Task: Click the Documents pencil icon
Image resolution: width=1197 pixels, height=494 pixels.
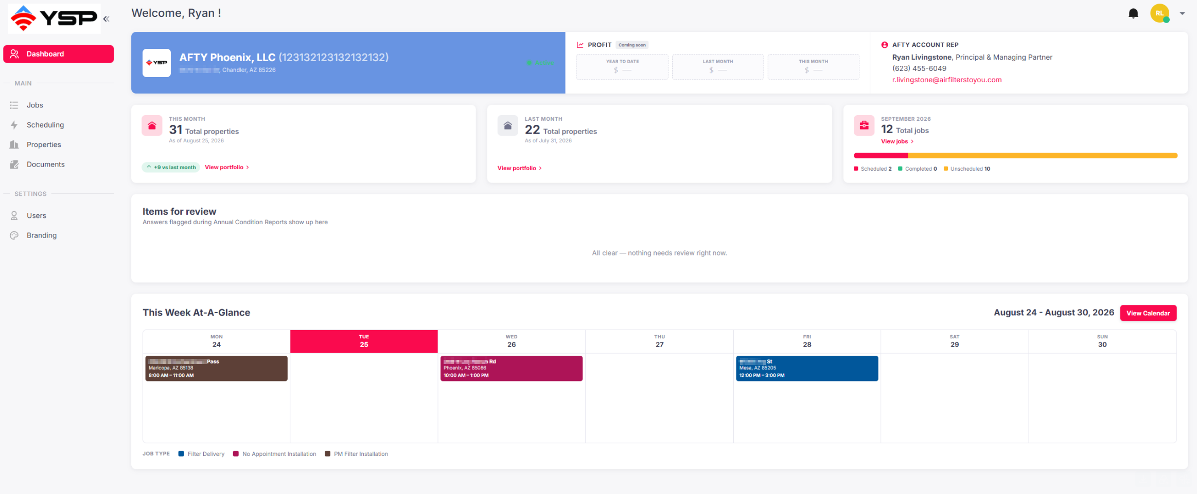Action: (14, 164)
